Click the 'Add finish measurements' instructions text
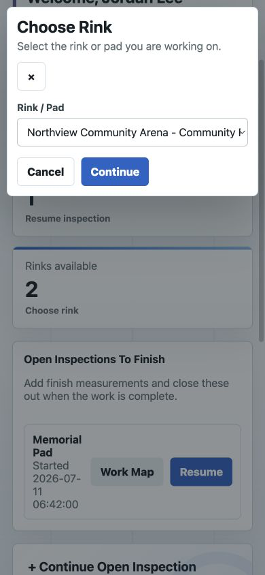Screen dimensions: 265x575 pyautogui.click(x=126, y=390)
